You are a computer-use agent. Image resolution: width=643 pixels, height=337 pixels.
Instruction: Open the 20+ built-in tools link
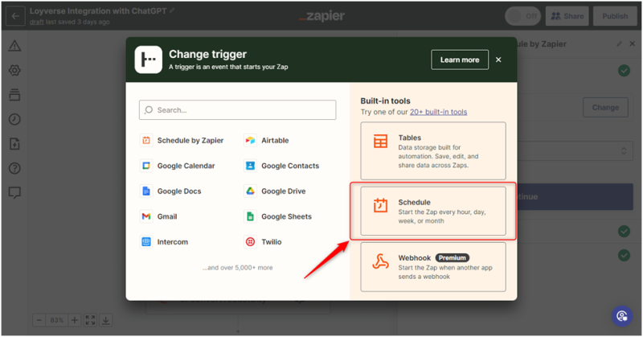(x=437, y=112)
